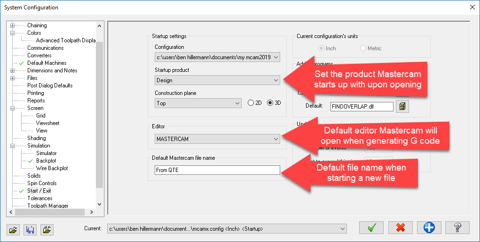
Task: Open the Configuration path dropdown
Action: tap(217, 57)
